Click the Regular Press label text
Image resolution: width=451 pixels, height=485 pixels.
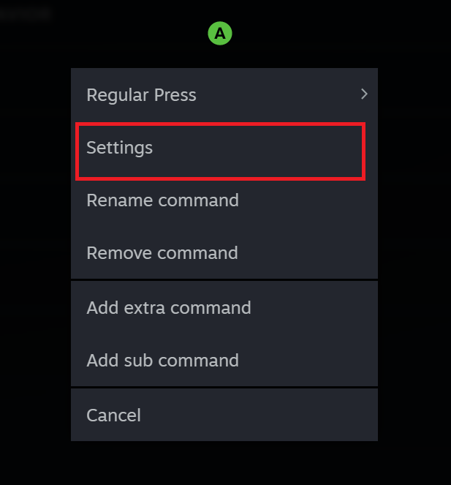pyautogui.click(x=141, y=95)
